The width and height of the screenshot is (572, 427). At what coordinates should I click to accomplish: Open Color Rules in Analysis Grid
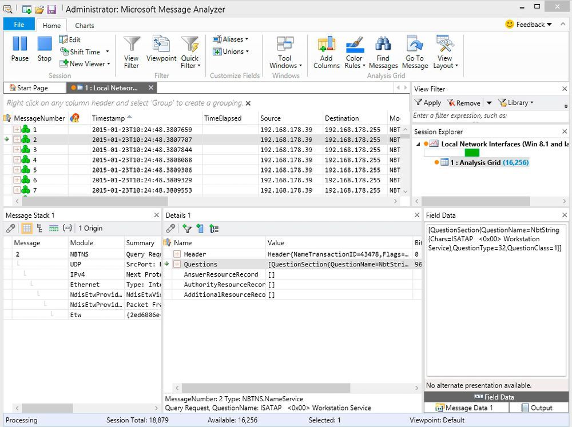(x=355, y=51)
